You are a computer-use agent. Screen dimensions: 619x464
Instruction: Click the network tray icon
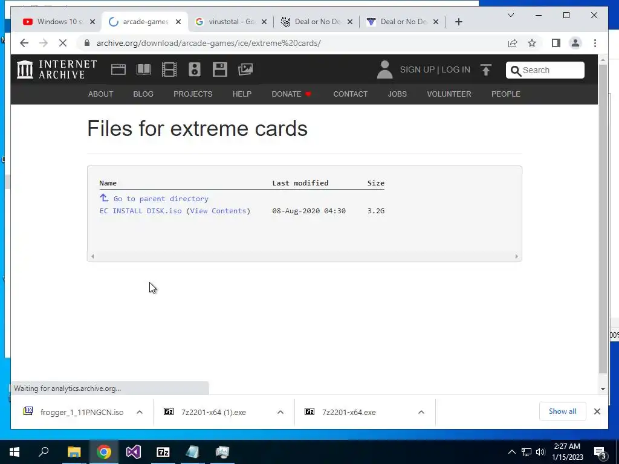pos(527,452)
